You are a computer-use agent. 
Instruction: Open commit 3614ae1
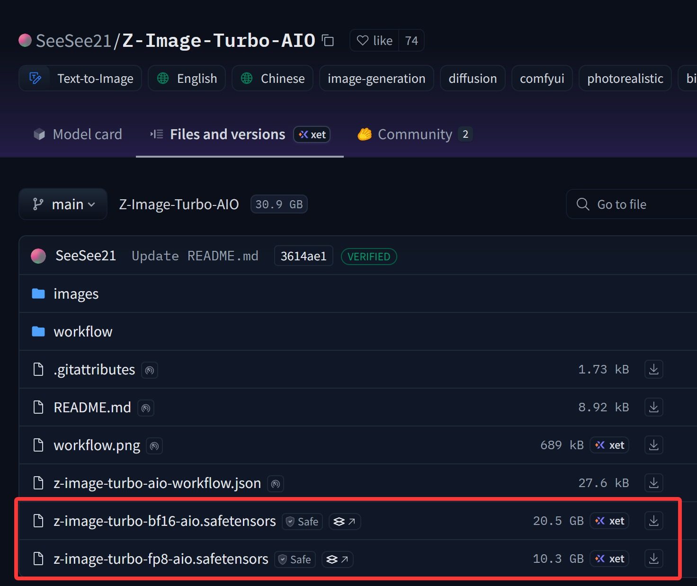click(303, 256)
